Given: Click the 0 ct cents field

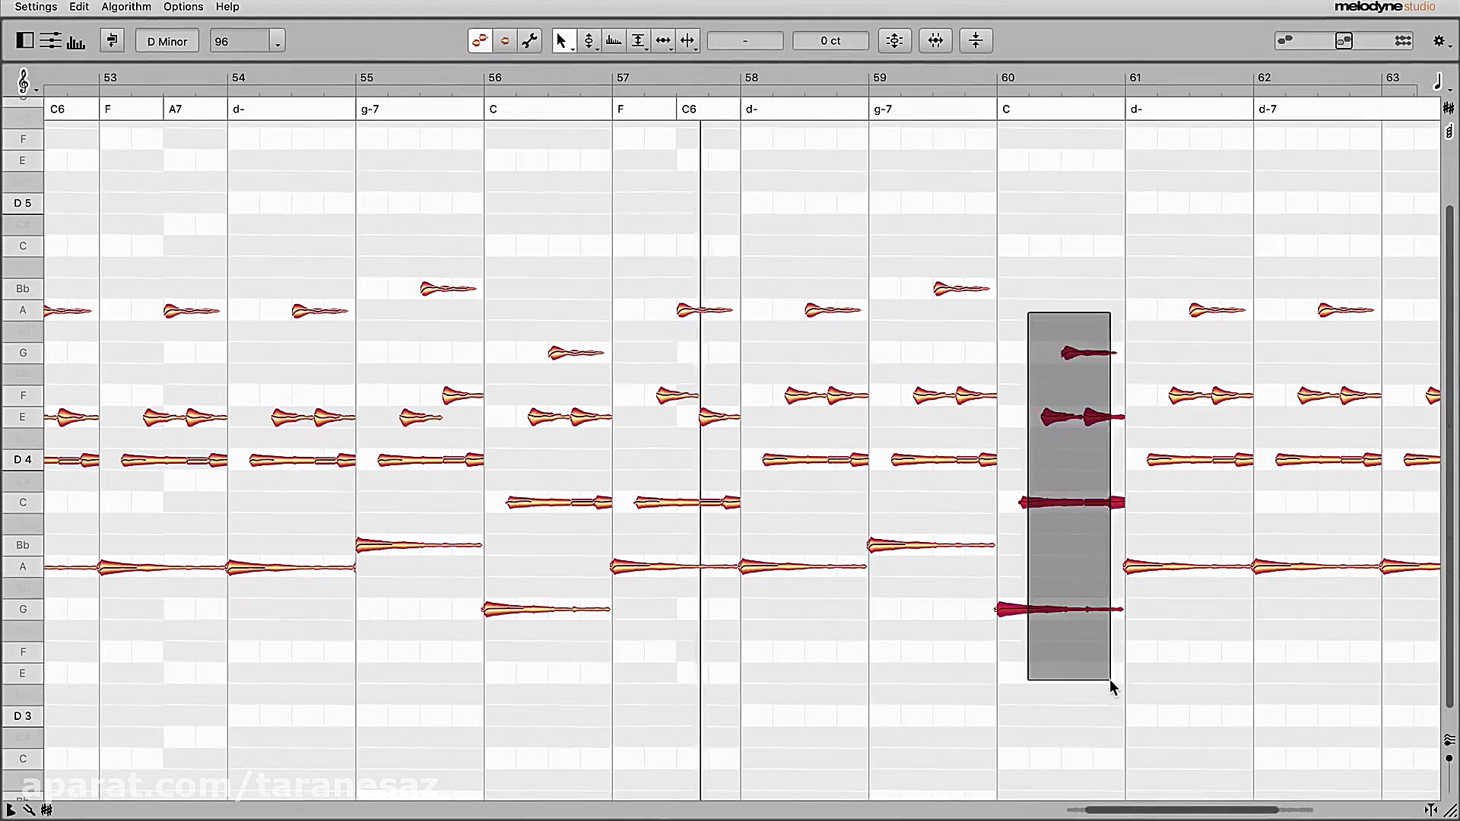Looking at the screenshot, I should (830, 40).
